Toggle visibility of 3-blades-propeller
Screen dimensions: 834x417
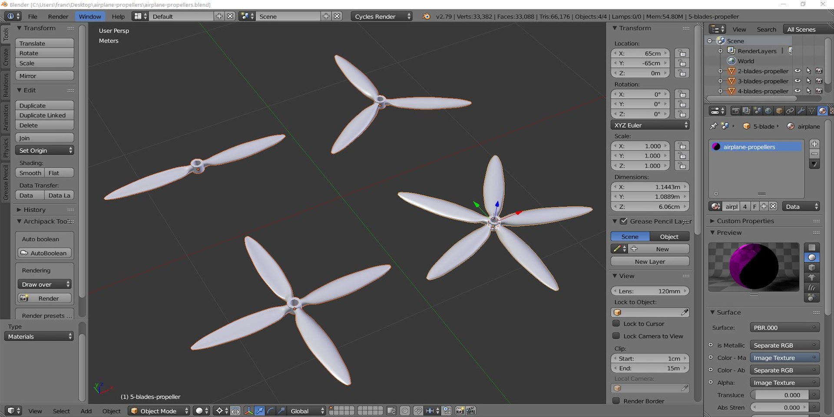pyautogui.click(x=798, y=81)
